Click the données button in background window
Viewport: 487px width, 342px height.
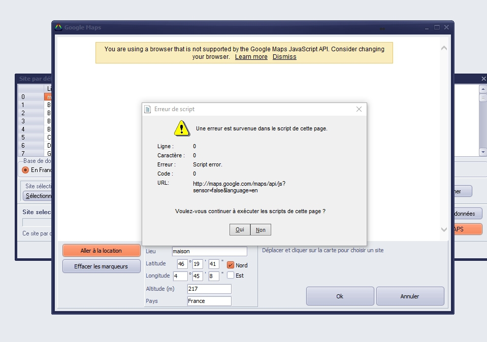click(468, 214)
